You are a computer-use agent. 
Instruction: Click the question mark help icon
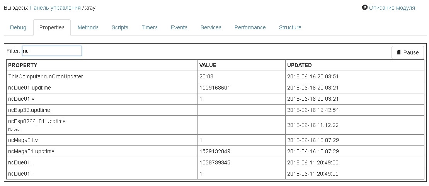[x=364, y=8]
